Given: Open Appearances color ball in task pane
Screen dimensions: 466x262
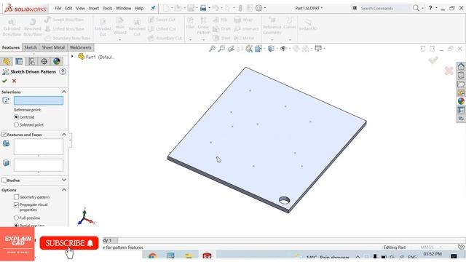Looking at the screenshot, I should pyautogui.click(x=461, y=101).
